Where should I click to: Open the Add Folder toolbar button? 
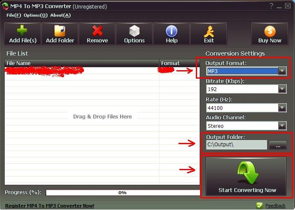60,34
